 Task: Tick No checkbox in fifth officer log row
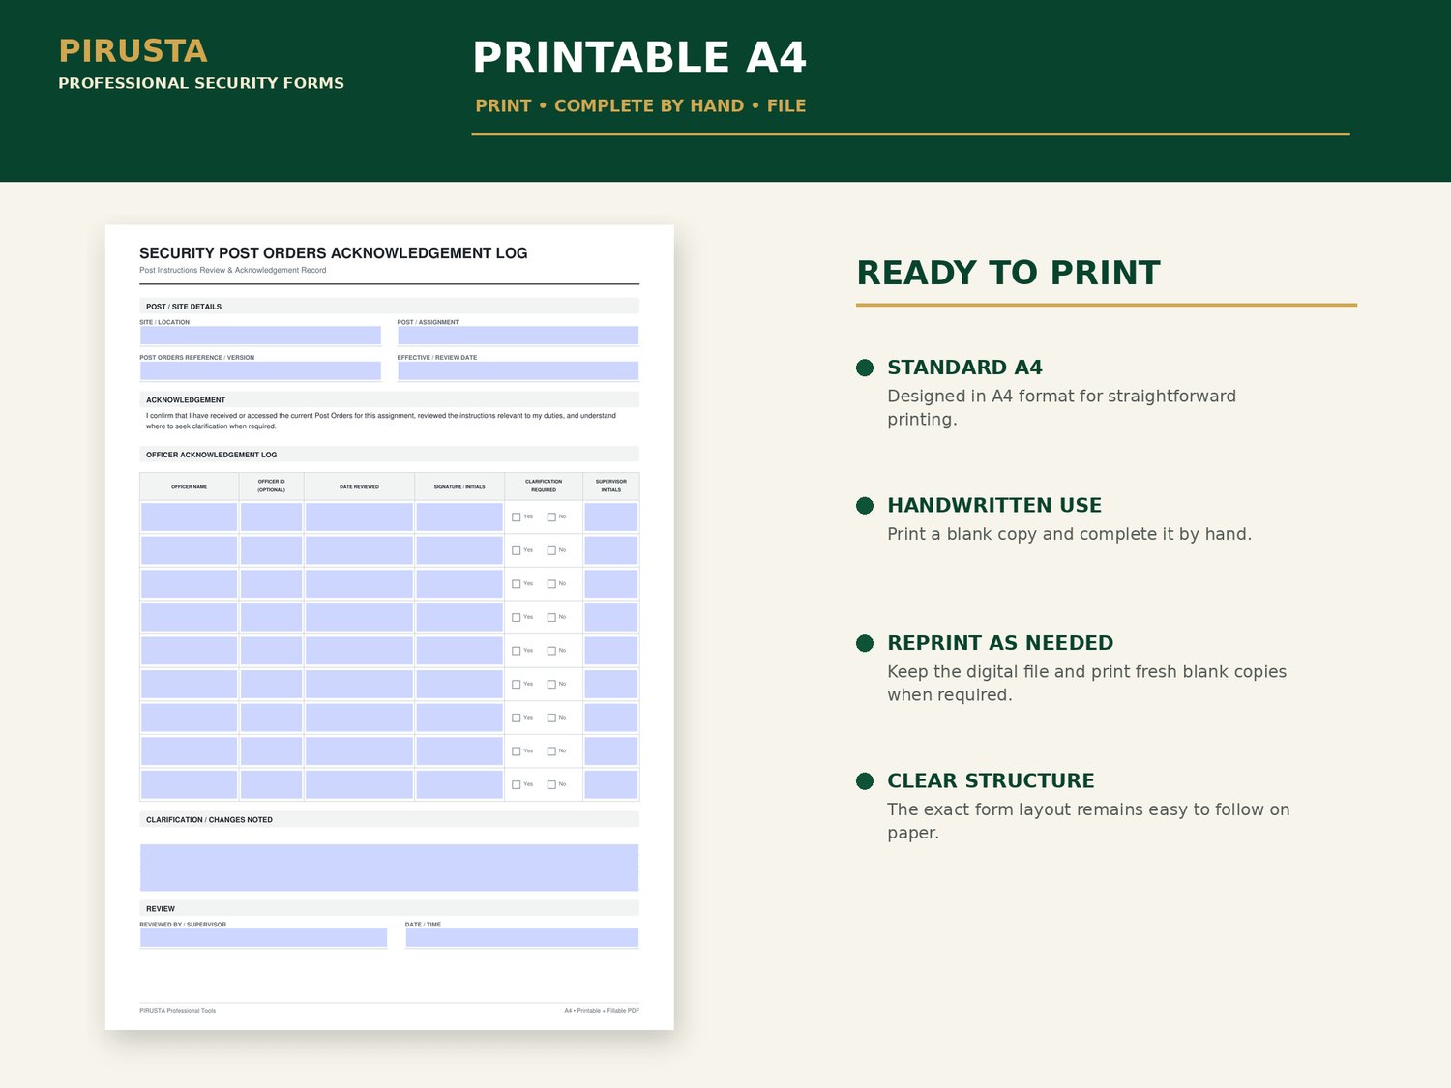(x=551, y=651)
